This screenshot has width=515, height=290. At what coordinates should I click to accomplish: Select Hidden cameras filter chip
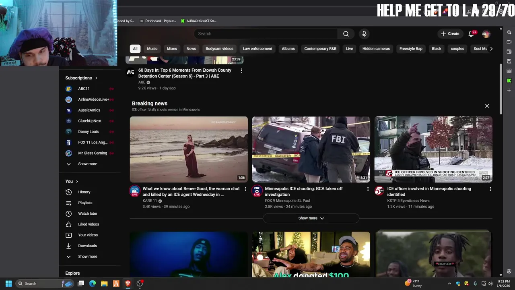click(x=376, y=49)
